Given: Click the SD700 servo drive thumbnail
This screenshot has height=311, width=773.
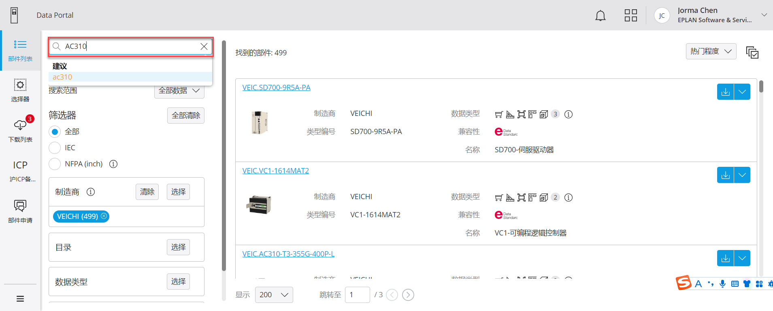Looking at the screenshot, I should 259,122.
